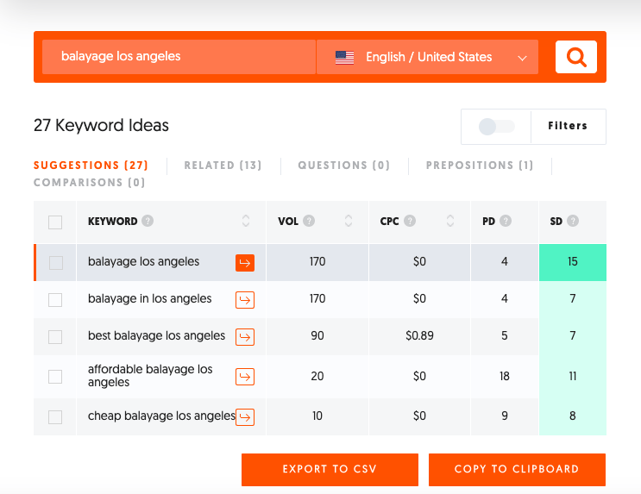The width and height of the screenshot is (641, 494).
Task: Check the balayage los angeles row checkbox
Action: (x=55, y=263)
